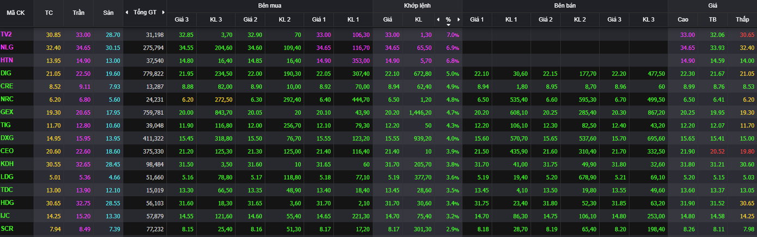
Task: Open the CEO stock symbol
Action: pyautogui.click(x=7, y=150)
